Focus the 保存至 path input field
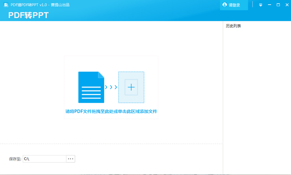 point(44,159)
